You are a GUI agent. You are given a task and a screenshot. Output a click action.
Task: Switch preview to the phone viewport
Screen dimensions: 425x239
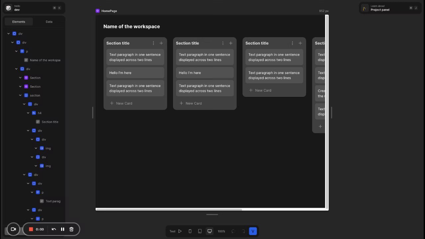pos(190,231)
